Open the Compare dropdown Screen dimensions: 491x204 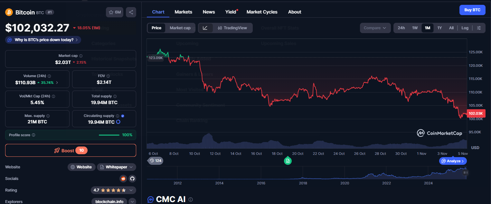pyautogui.click(x=375, y=28)
